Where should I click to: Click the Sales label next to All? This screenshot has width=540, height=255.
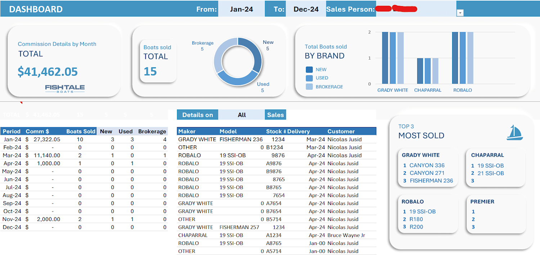[x=275, y=115]
